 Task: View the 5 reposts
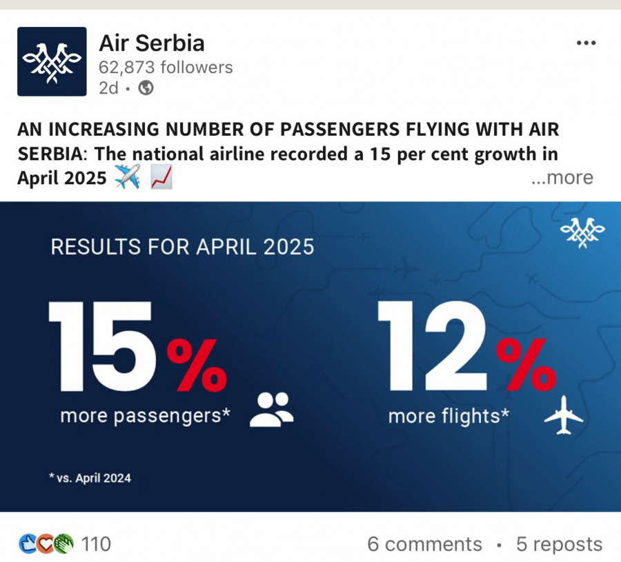[559, 544]
